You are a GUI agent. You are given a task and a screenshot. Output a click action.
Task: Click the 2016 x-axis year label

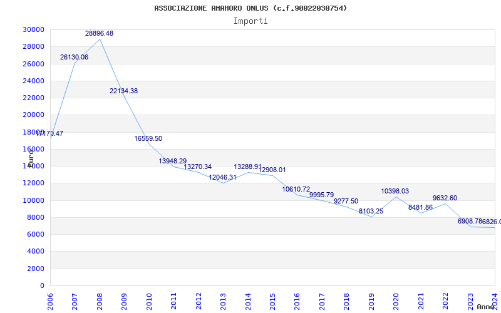pyautogui.click(x=297, y=301)
